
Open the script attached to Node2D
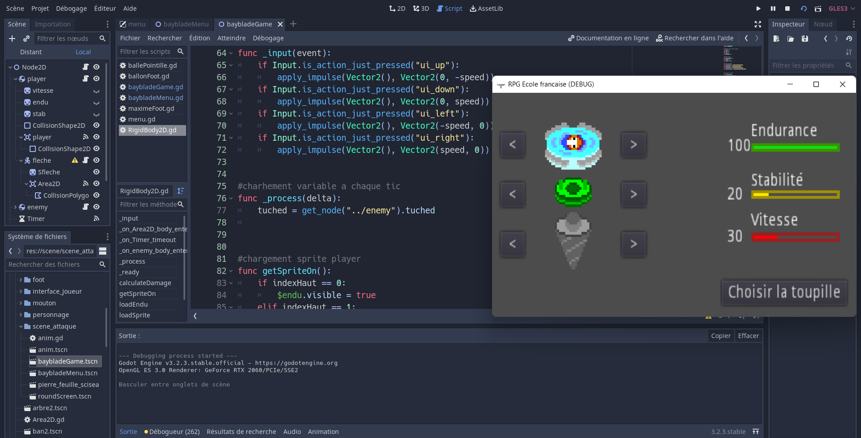(x=86, y=67)
